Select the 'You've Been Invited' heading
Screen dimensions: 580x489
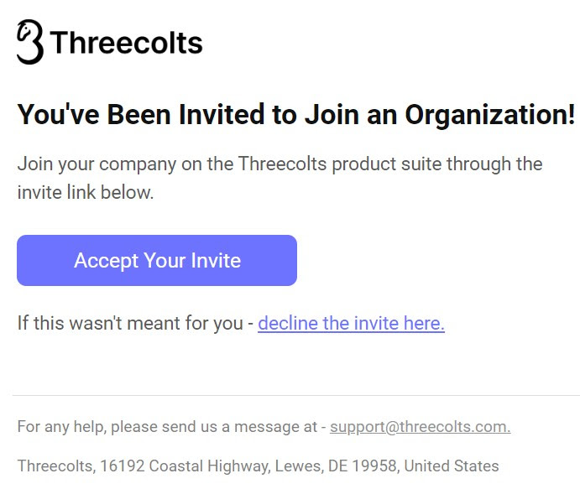click(x=295, y=115)
